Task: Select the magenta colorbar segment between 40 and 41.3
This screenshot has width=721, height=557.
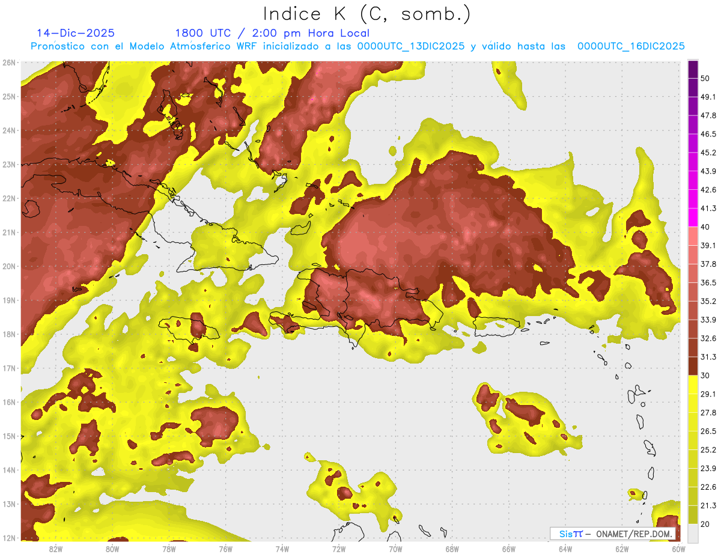Action: 693,218
